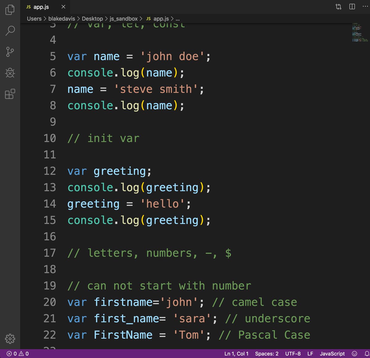Click the app.js breadcrumb
This screenshot has width=370, height=358.
158,19
